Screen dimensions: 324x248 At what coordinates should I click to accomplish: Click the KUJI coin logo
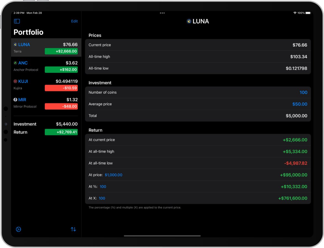tap(15, 81)
